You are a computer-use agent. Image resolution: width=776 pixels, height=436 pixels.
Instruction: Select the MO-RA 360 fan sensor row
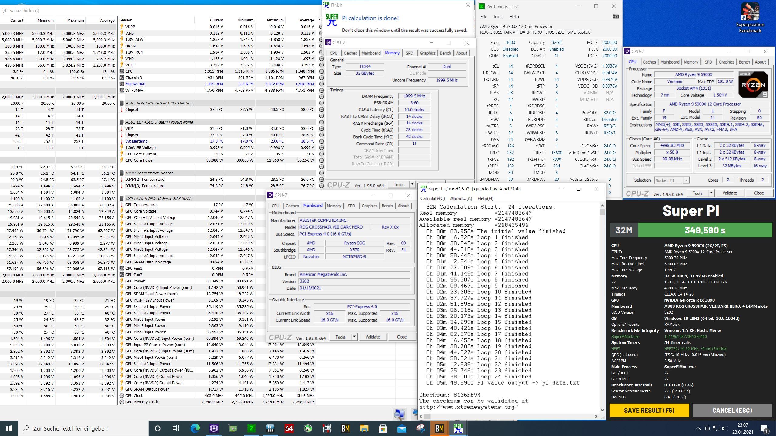click(217, 84)
